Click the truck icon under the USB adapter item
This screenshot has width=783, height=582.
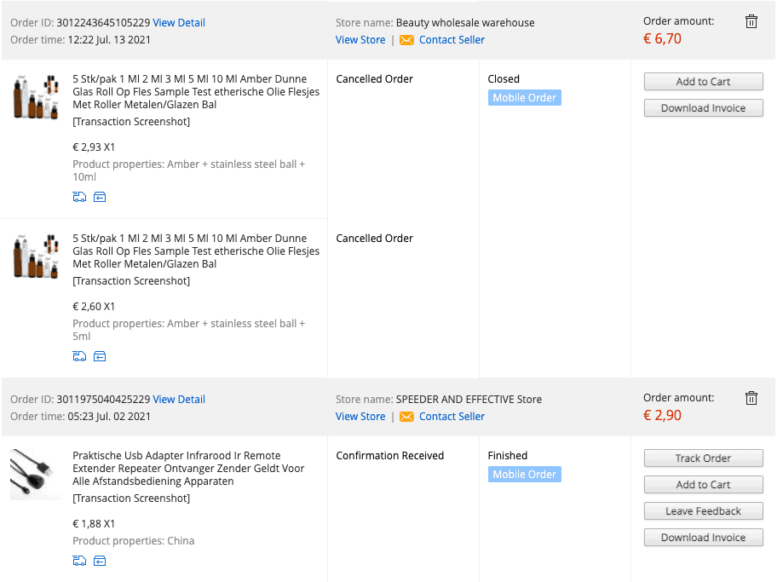tap(79, 560)
